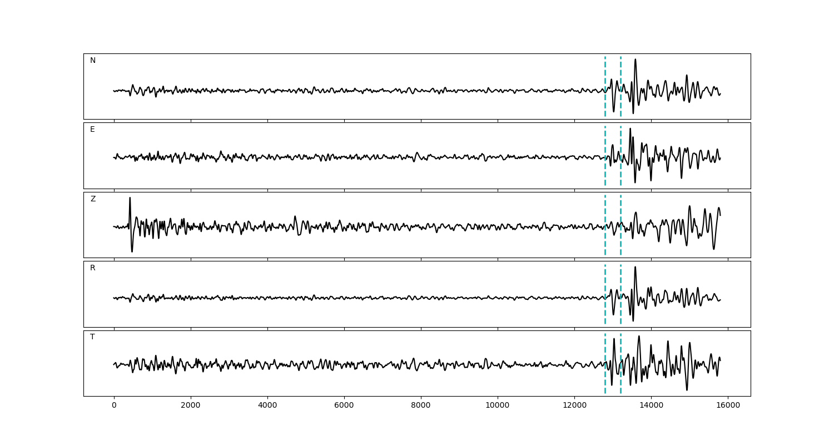This screenshot has width=834, height=445.
Task: Select the 4000 x-axis tick label
Action: (267, 406)
